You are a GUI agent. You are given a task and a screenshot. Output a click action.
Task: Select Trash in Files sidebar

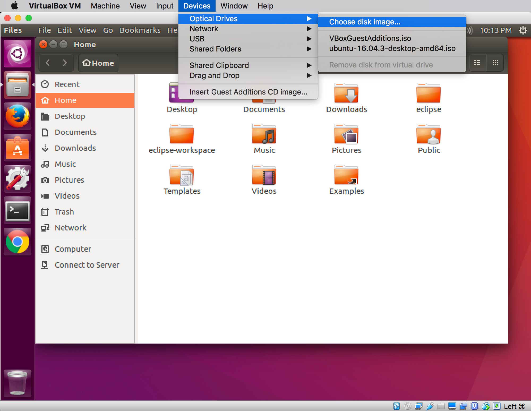85,212
